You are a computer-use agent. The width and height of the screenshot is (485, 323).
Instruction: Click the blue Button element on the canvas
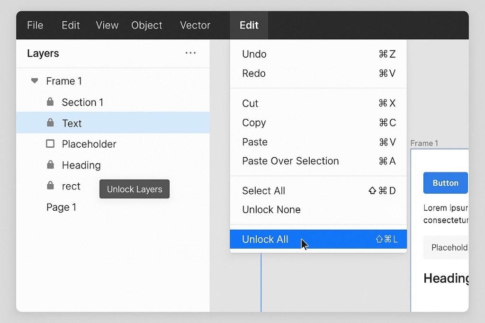pyautogui.click(x=445, y=183)
